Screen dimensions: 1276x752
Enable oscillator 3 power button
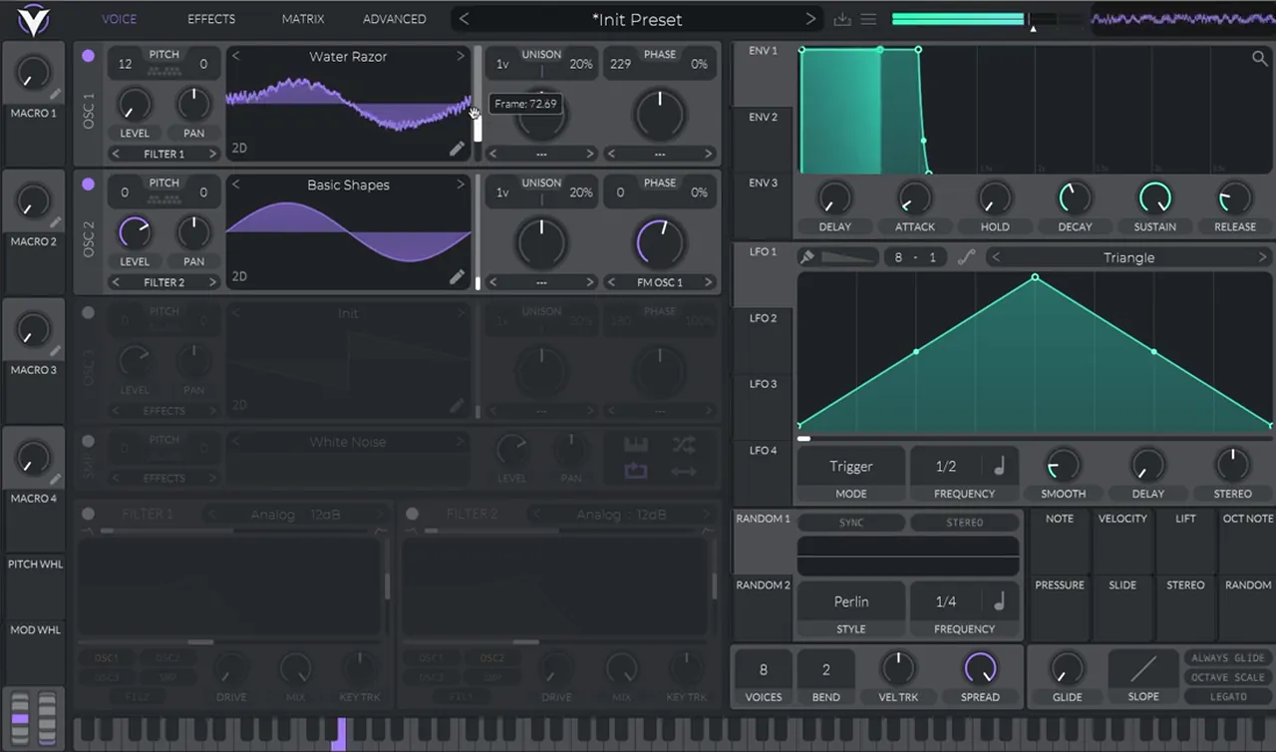(89, 313)
